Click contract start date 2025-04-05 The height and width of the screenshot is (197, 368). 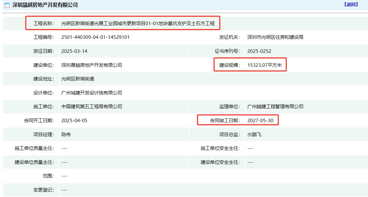(74, 120)
